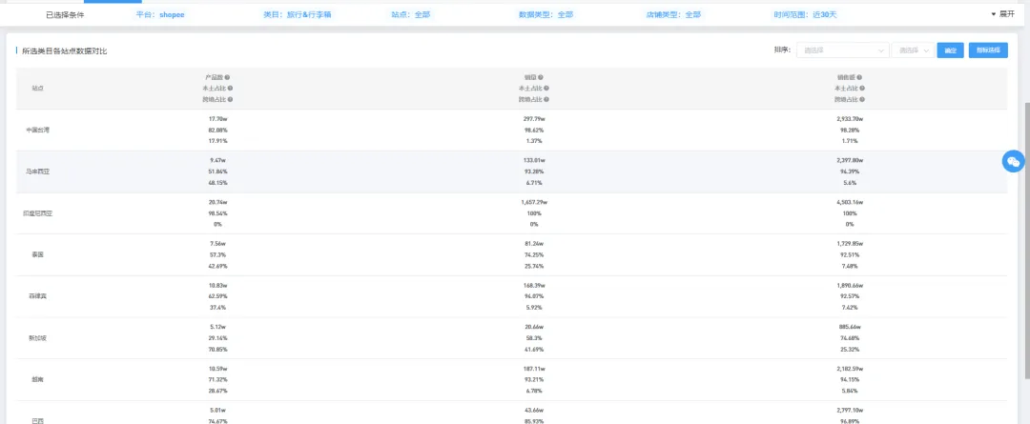Image resolution: width=1030 pixels, height=424 pixels.
Task: Open the second sort order dropdown
Action: point(913,50)
